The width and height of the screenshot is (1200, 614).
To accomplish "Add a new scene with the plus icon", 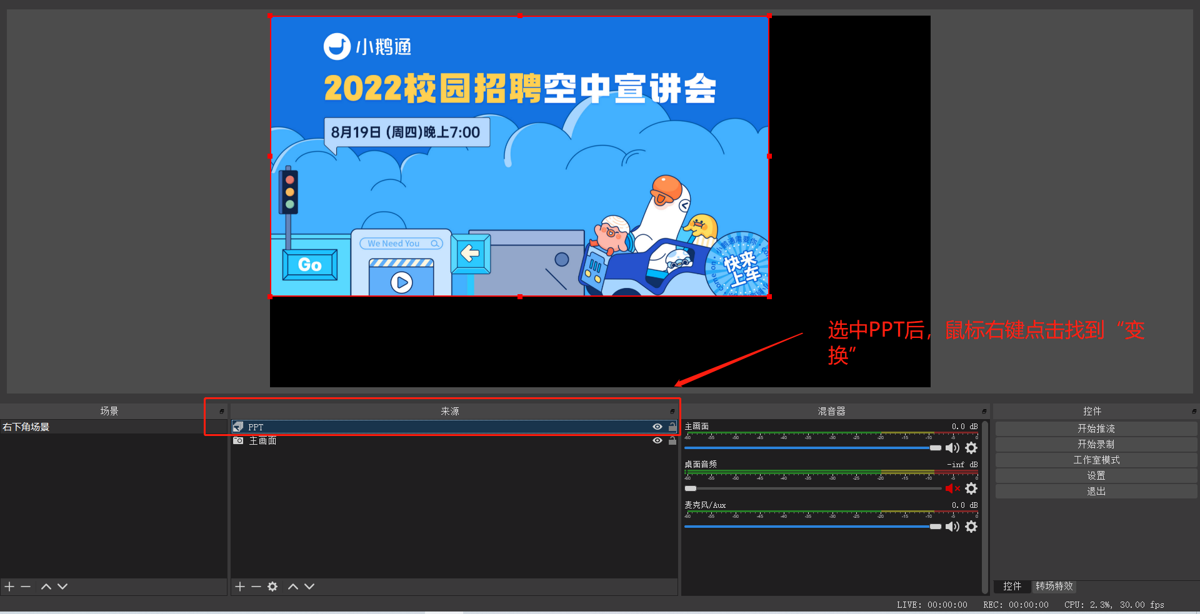I will pos(9,587).
